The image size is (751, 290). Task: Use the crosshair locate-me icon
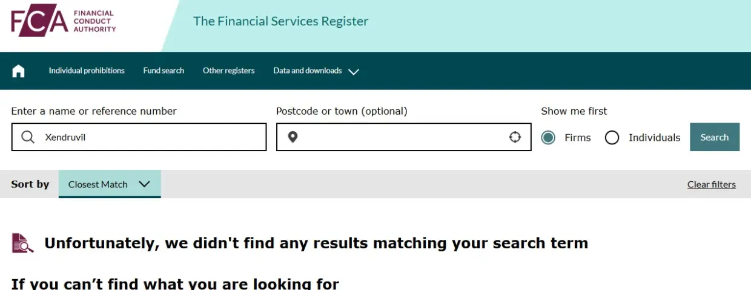(515, 137)
